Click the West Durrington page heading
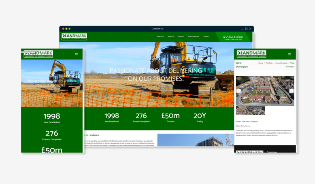This screenshot has width=315, height=184. coord(242,65)
